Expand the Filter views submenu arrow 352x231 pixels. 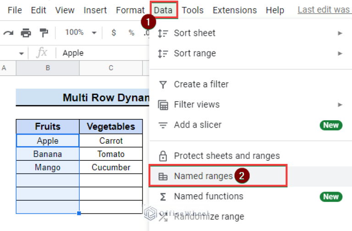click(340, 105)
